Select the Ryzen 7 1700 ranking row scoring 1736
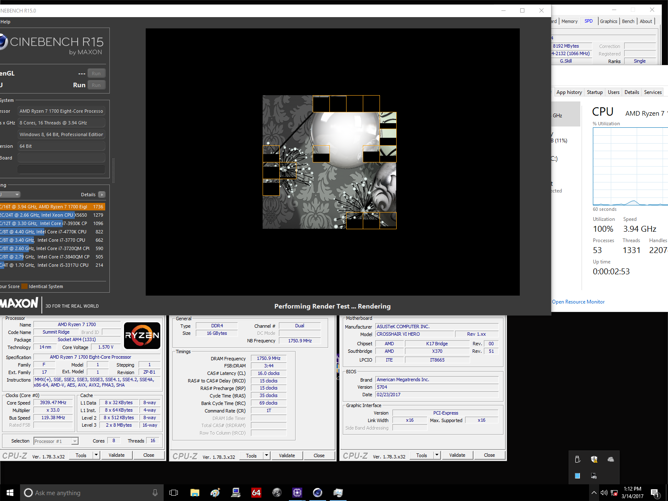The width and height of the screenshot is (668, 501). click(x=52, y=207)
